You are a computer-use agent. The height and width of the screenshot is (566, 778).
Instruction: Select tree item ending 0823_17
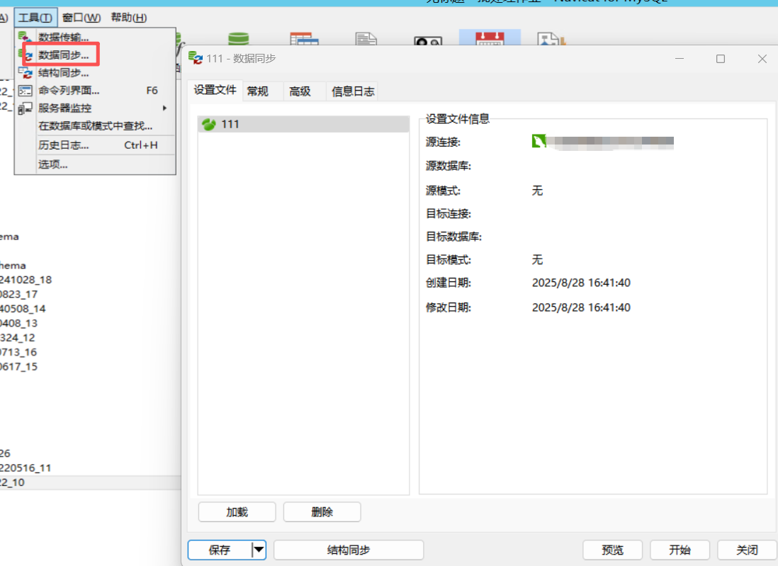tap(19, 294)
